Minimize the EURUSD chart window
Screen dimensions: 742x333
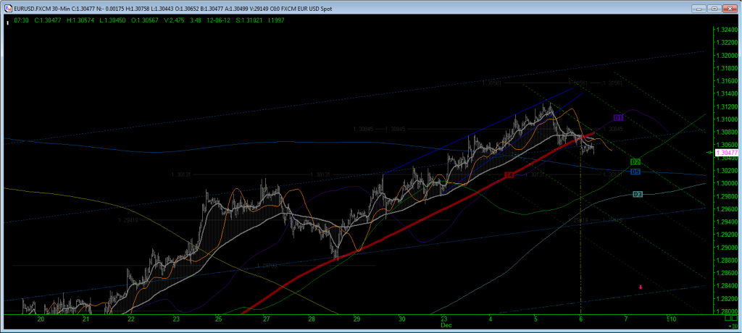[x=698, y=9]
